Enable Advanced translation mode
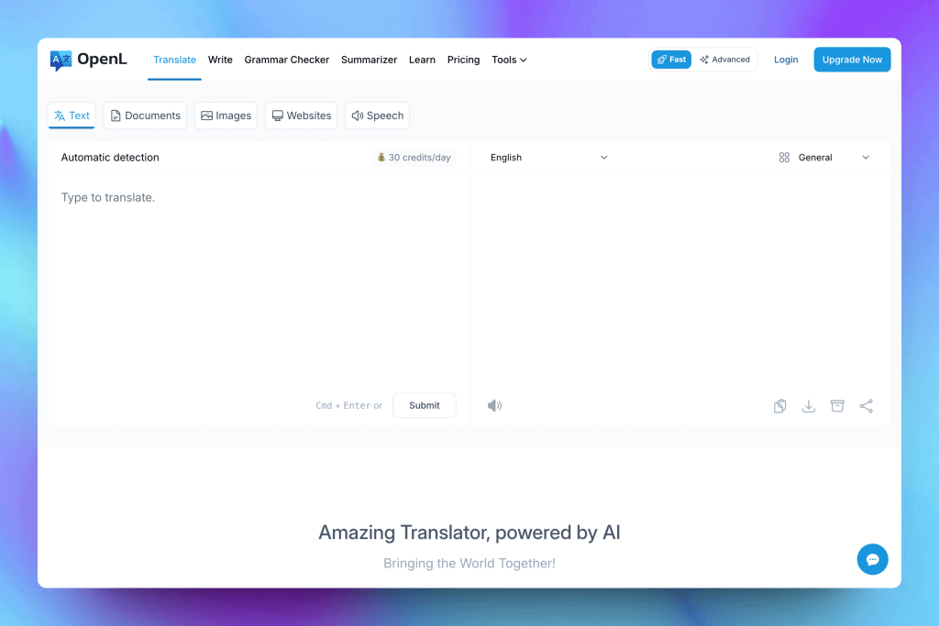The width and height of the screenshot is (939, 626). coord(724,60)
